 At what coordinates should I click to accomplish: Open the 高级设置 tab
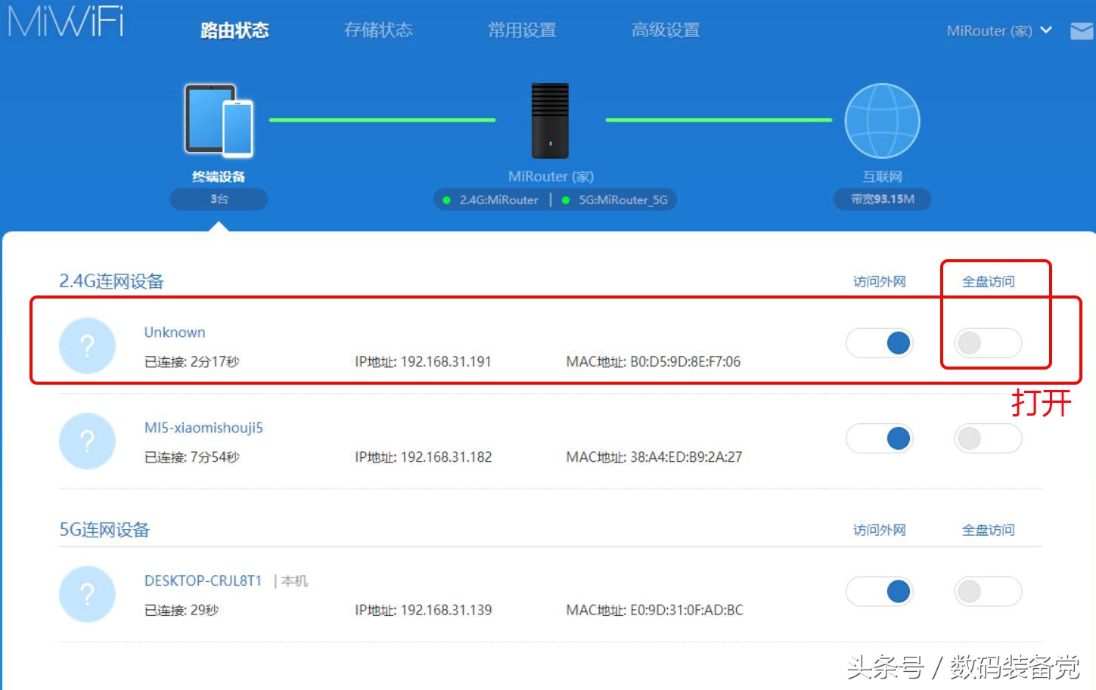pos(665,30)
